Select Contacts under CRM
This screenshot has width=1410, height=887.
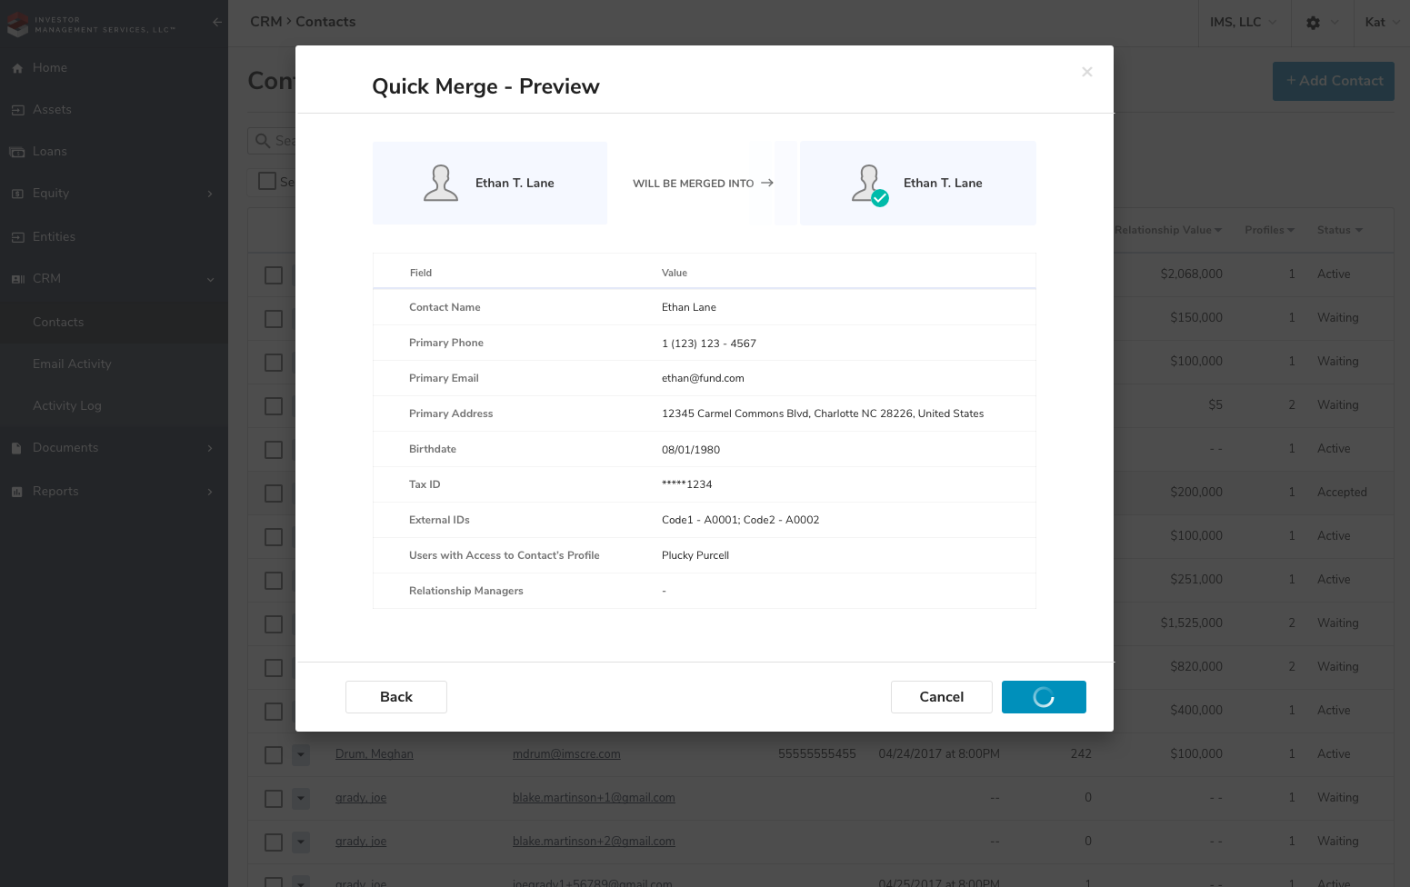58,323
